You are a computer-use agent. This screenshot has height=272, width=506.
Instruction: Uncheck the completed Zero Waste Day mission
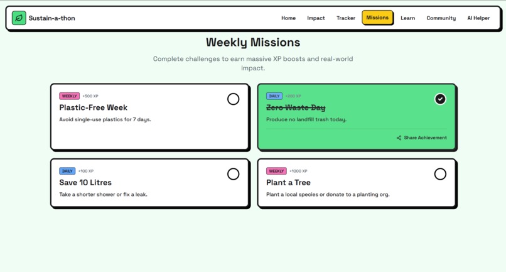(x=440, y=99)
